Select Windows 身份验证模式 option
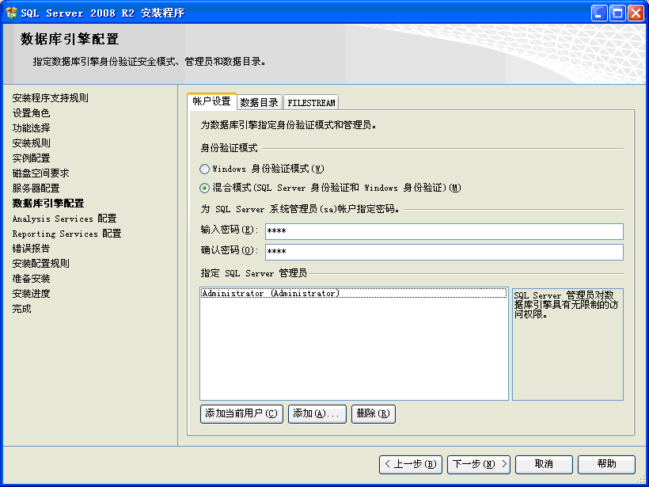Image resolution: width=649 pixels, height=487 pixels. point(205,169)
